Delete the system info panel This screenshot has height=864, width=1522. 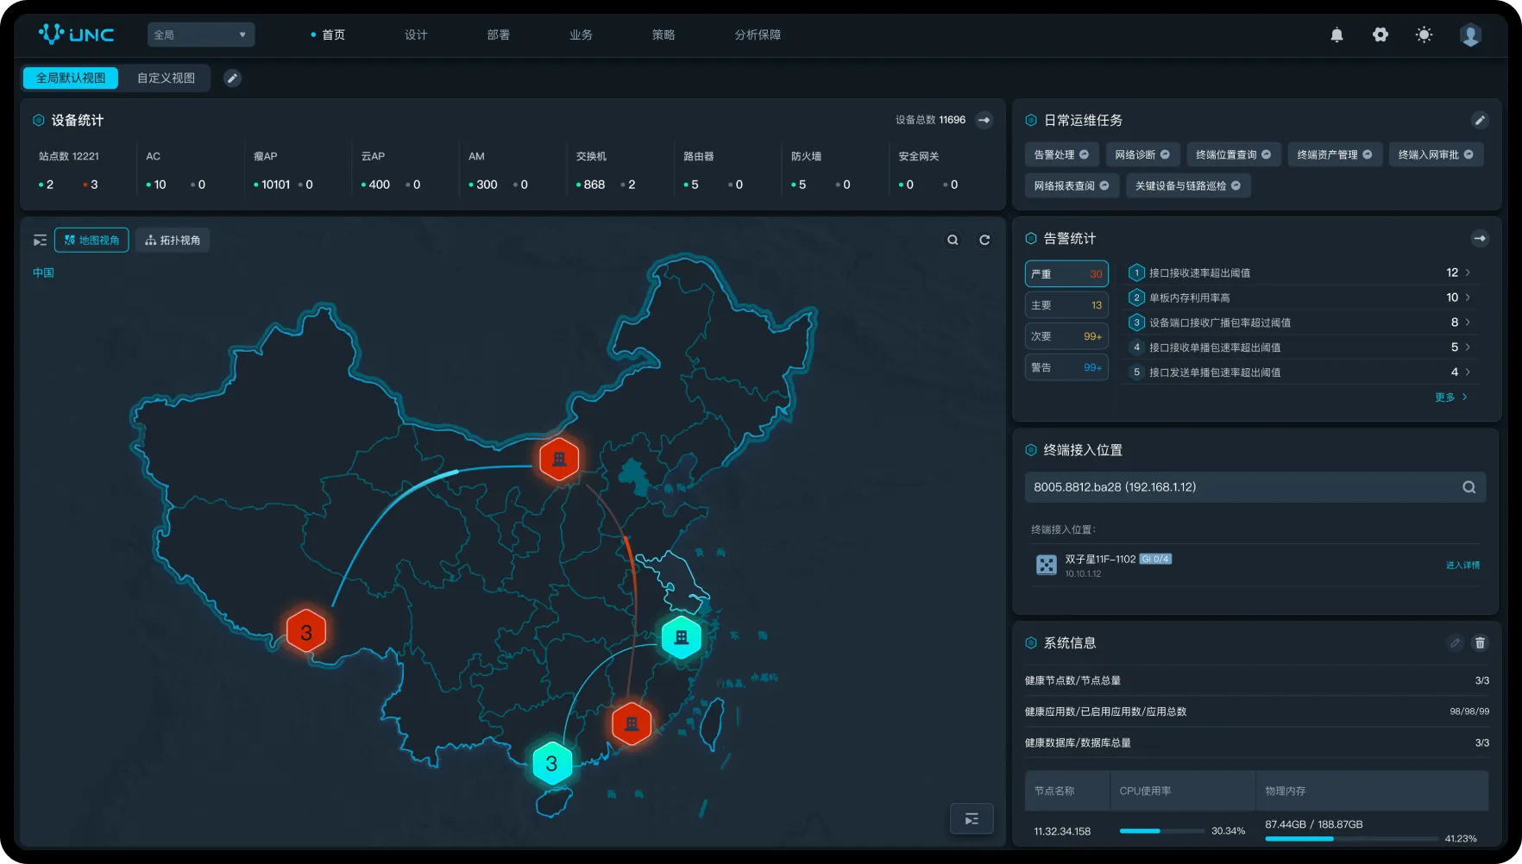pyautogui.click(x=1480, y=643)
